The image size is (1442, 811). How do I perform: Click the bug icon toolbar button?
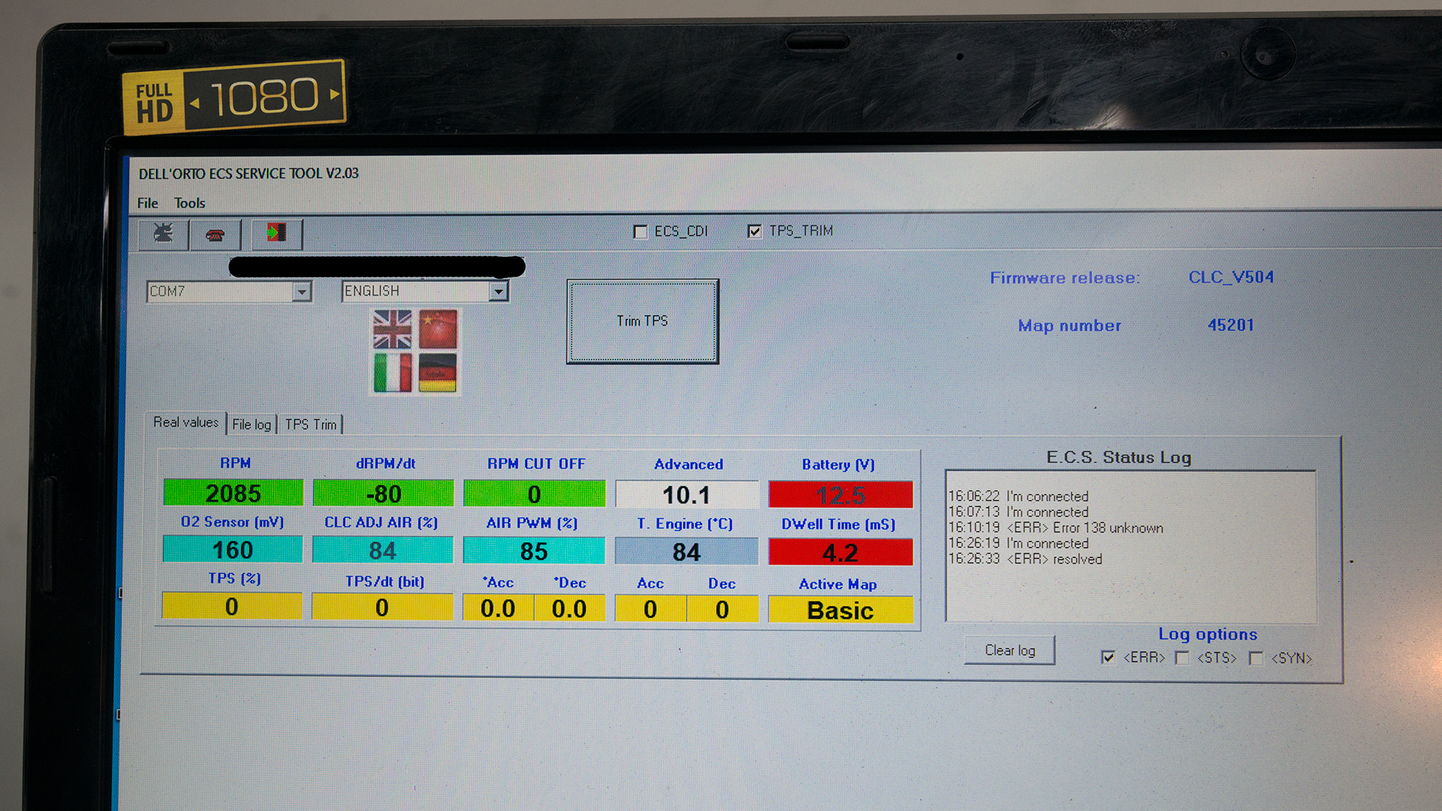(x=164, y=234)
